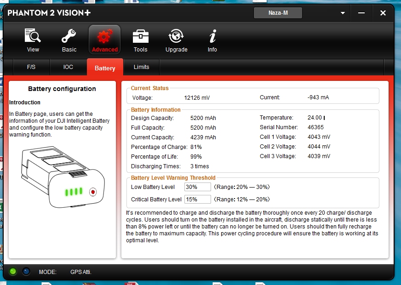Screen dimensions: 401x285
Task: Click the Current Status group label
Action: tap(149, 88)
